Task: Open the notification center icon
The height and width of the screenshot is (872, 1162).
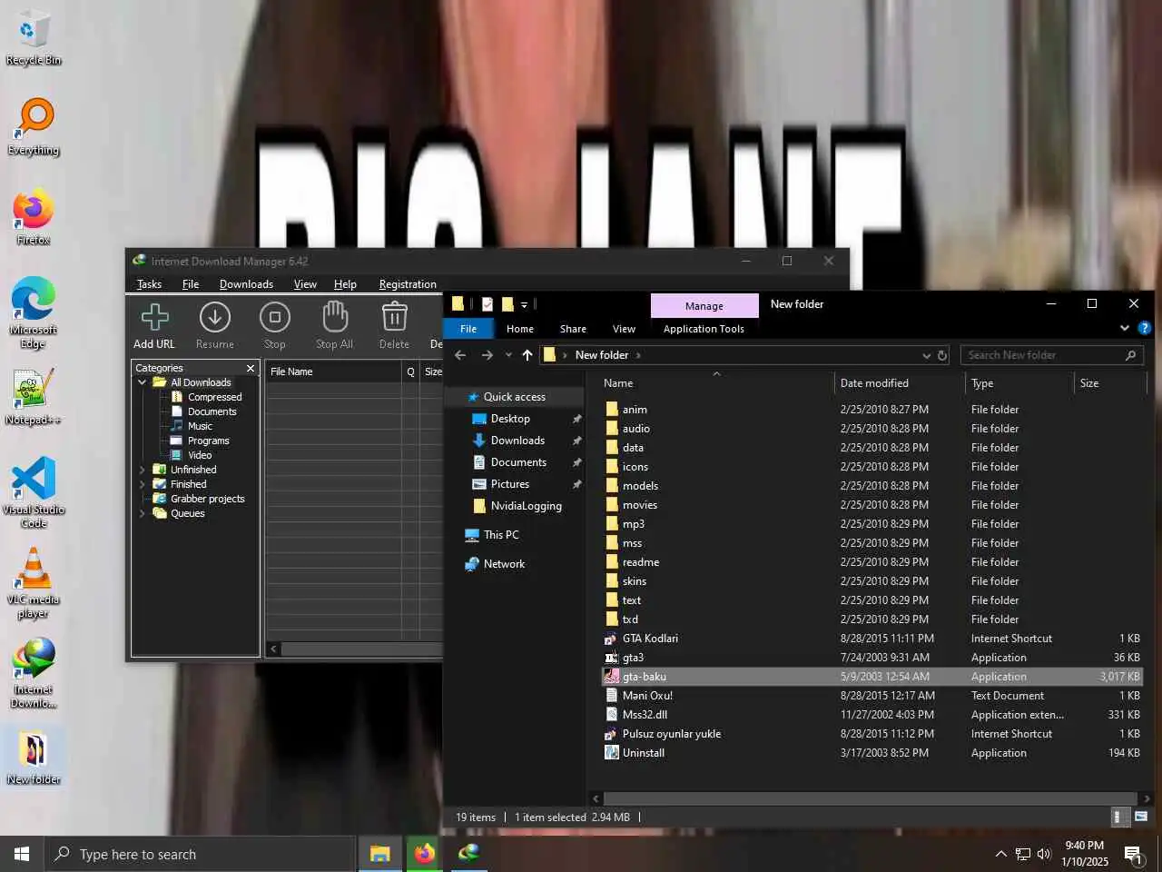Action: coord(1133,854)
